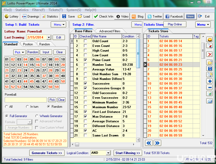
Task: Click the red X delete icon
Action: pyautogui.click(x=210, y=54)
